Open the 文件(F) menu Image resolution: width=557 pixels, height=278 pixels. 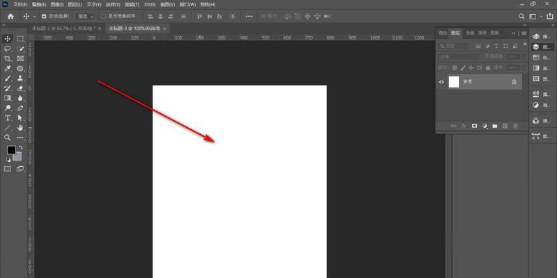pyautogui.click(x=20, y=5)
